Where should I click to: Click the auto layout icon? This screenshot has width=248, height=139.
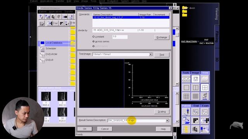205,96
